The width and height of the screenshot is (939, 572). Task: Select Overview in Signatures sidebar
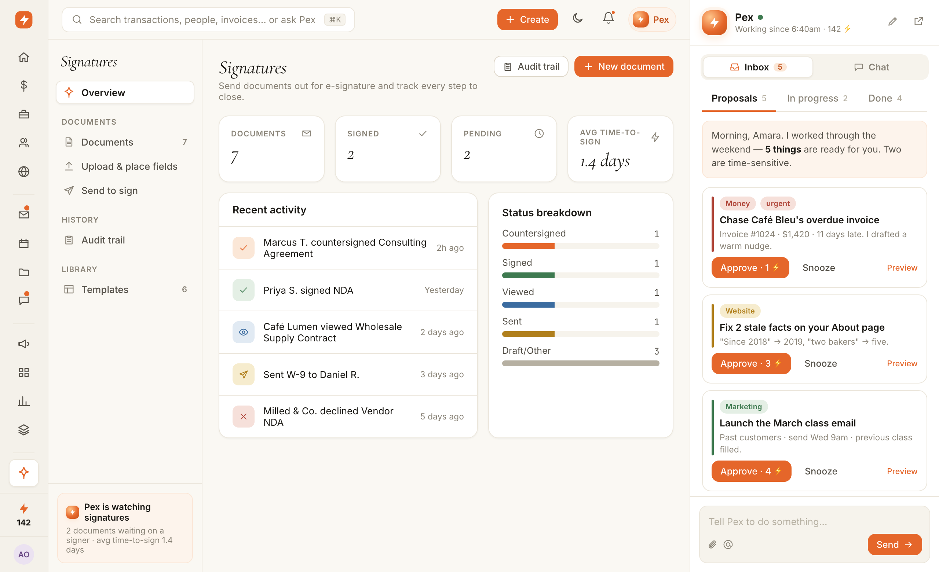125,92
